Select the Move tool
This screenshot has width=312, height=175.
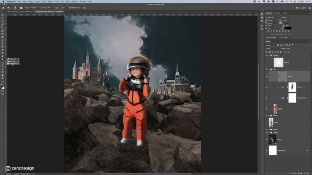point(2,15)
